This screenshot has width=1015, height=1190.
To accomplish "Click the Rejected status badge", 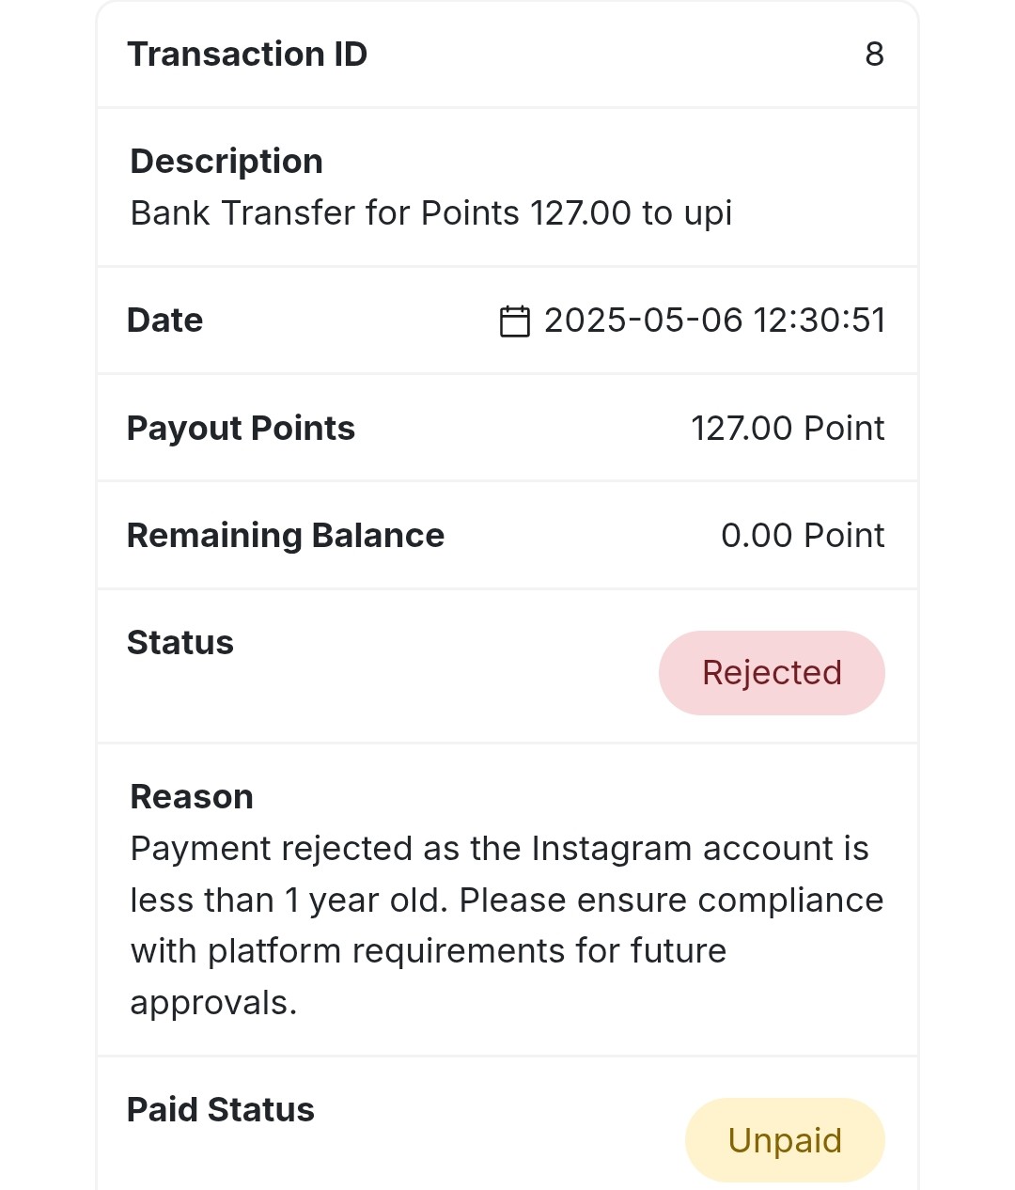I will click(772, 673).
